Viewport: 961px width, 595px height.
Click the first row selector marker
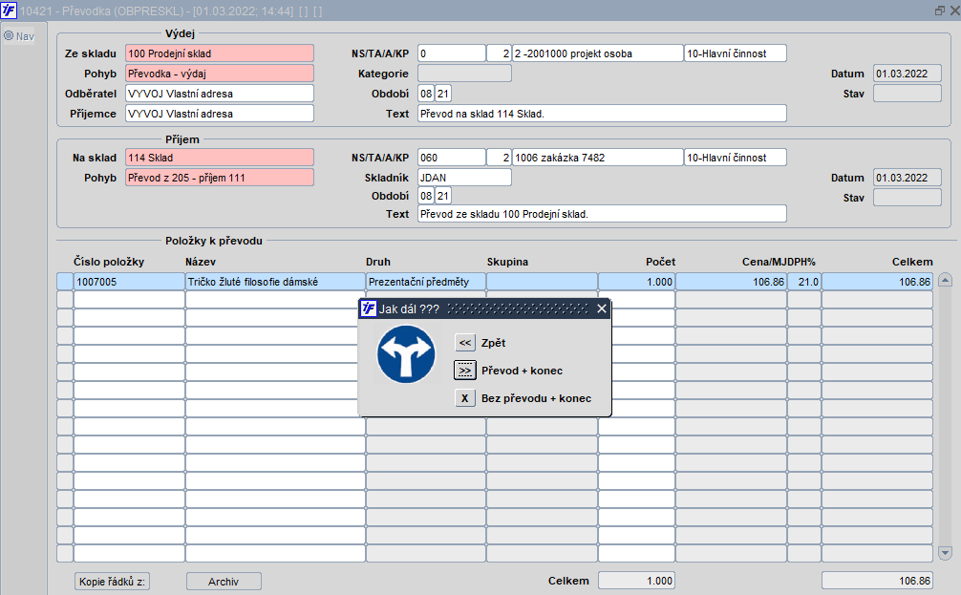tap(65, 281)
